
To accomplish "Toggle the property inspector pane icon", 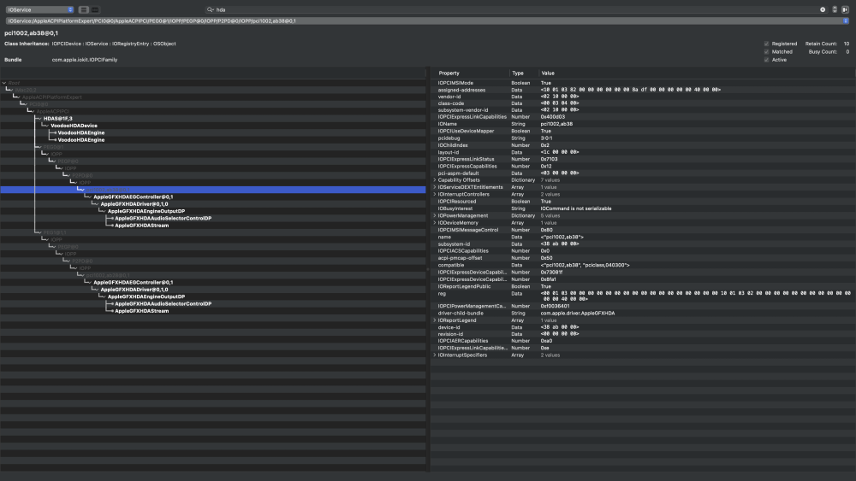I will pos(846,9).
